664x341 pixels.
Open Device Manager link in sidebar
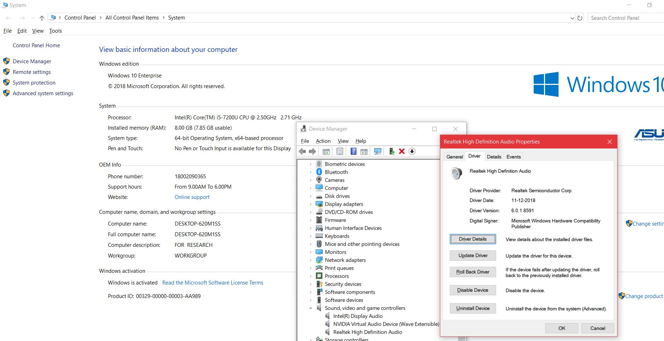(x=32, y=61)
